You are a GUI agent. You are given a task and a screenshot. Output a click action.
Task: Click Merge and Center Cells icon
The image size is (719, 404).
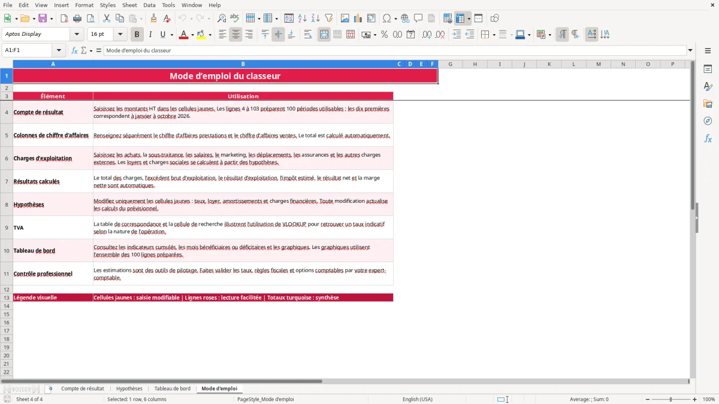tap(324, 35)
